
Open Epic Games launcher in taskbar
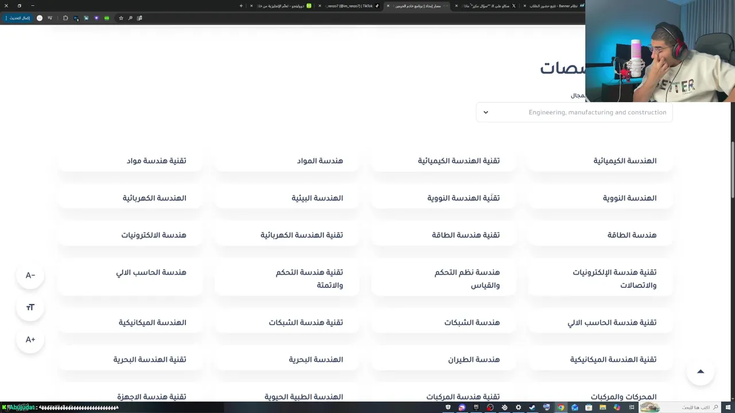pos(476,407)
